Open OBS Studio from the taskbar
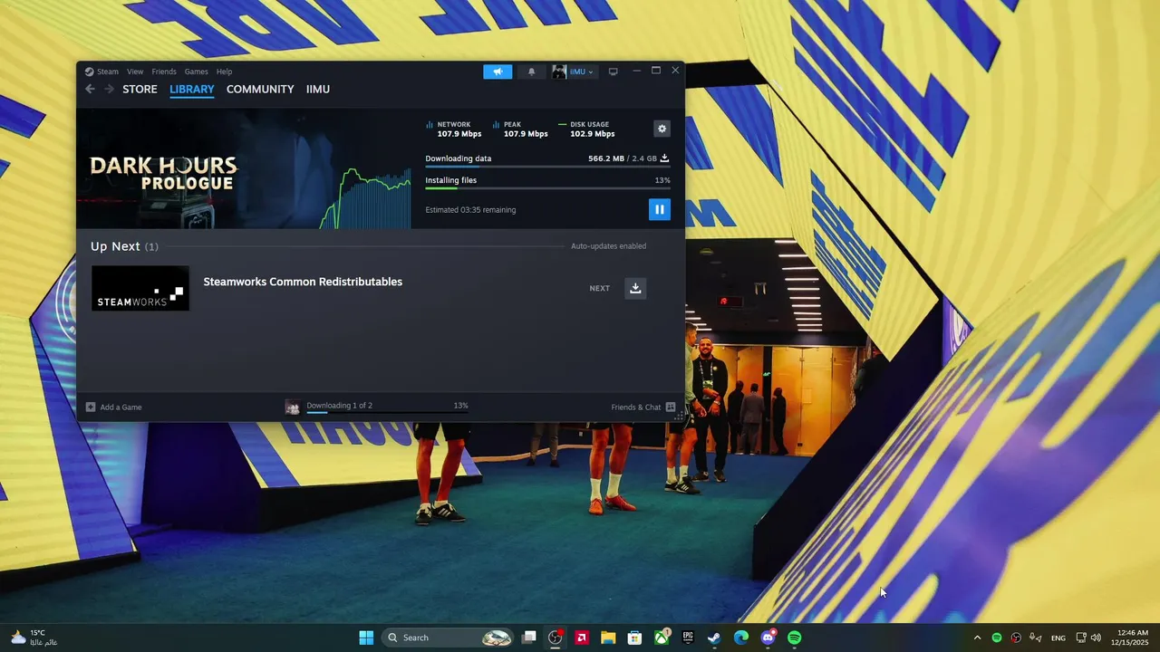1160x652 pixels. point(556,638)
